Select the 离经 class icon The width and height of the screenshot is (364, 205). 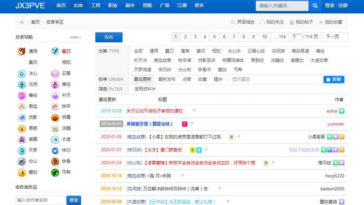pos(55,85)
